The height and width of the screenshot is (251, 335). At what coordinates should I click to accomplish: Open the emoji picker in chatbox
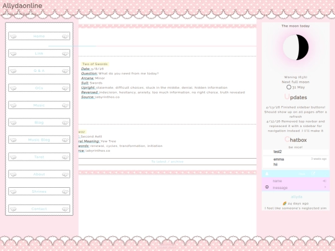pyautogui.click(x=267, y=187)
